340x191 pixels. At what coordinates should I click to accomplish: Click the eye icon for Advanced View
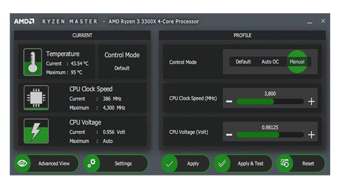click(x=22, y=163)
